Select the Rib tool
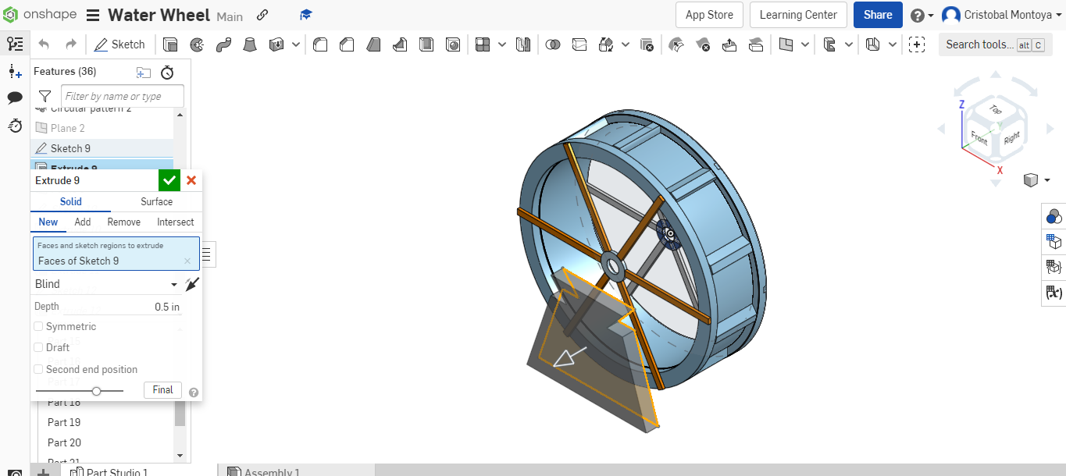This screenshot has width=1066, height=476. [400, 44]
